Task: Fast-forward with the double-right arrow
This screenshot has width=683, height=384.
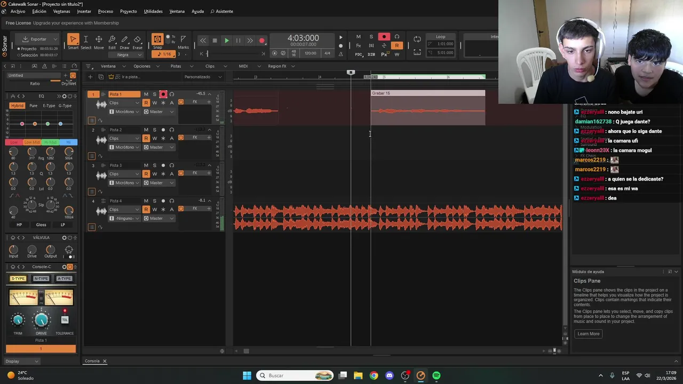Action: [250, 41]
